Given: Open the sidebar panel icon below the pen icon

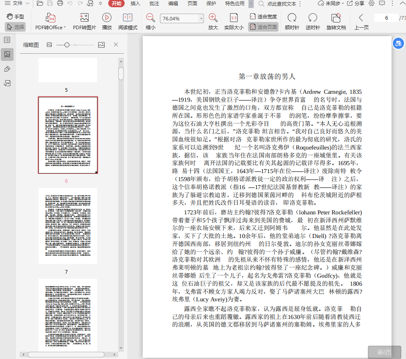Looking at the screenshot, I should pos(7,83).
